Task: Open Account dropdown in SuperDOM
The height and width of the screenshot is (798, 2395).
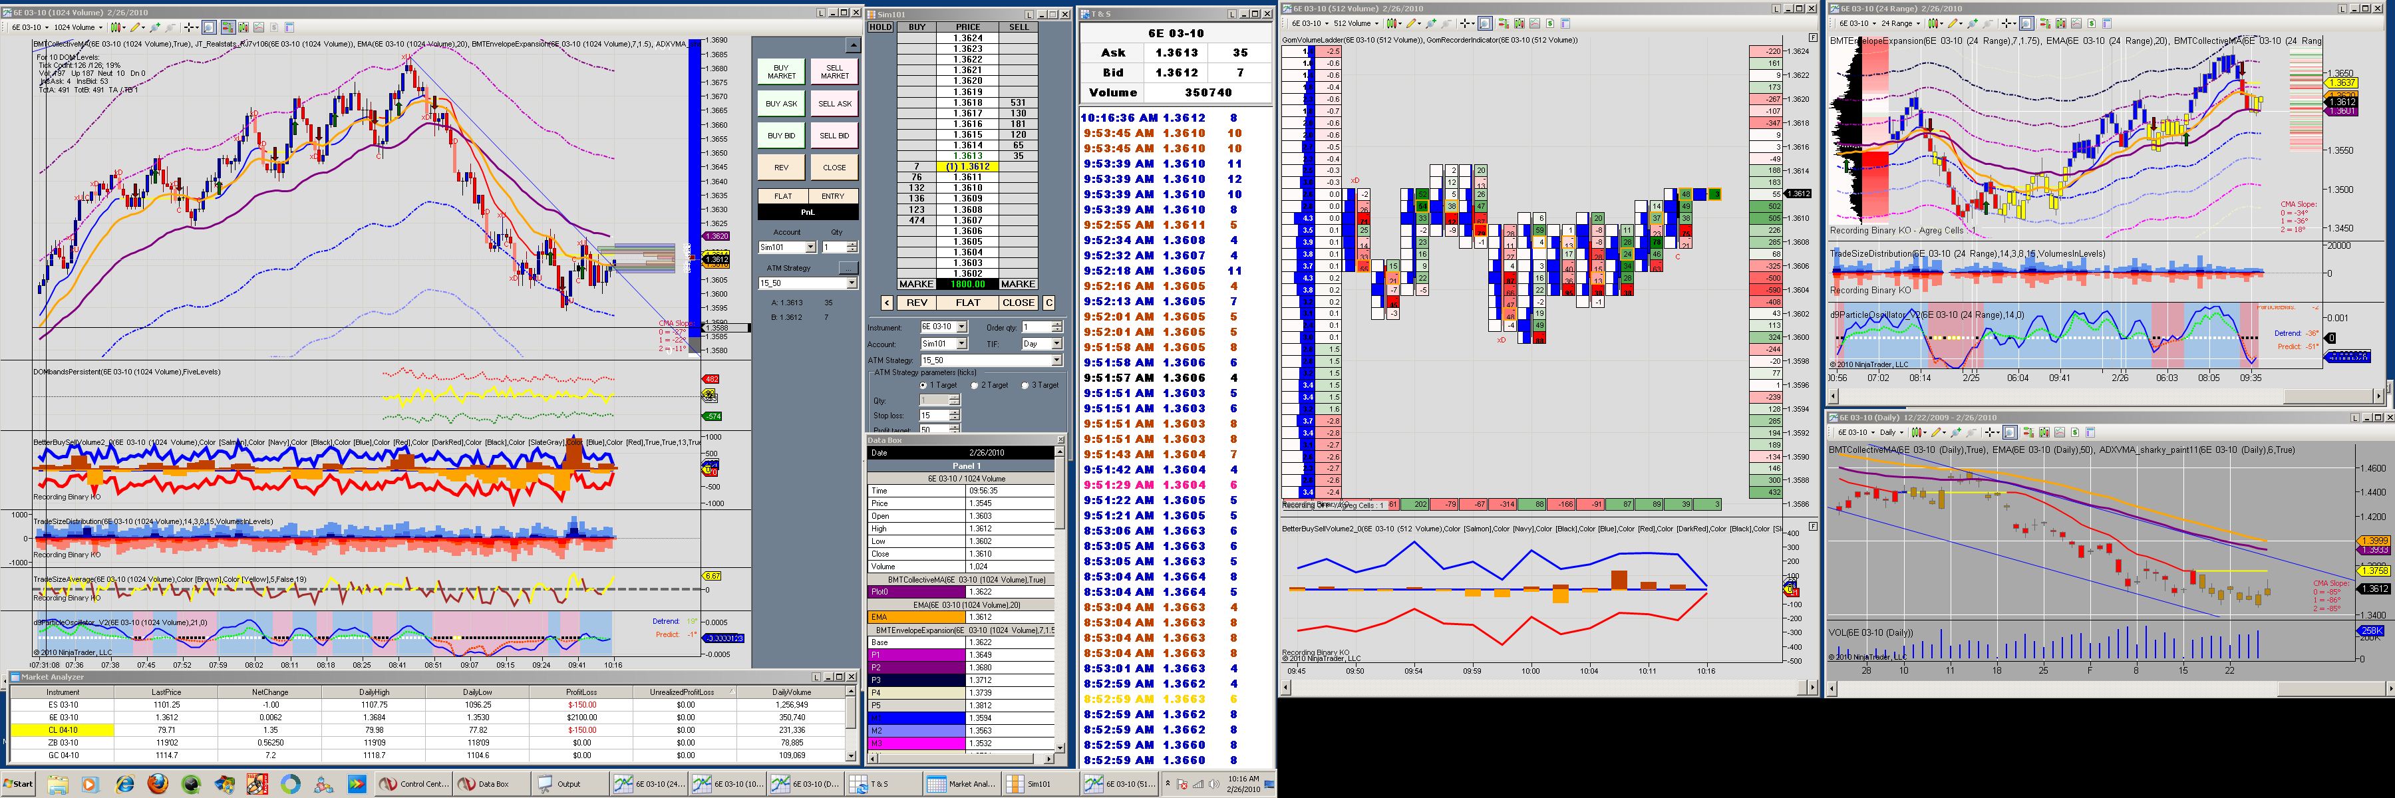Action: coord(962,344)
